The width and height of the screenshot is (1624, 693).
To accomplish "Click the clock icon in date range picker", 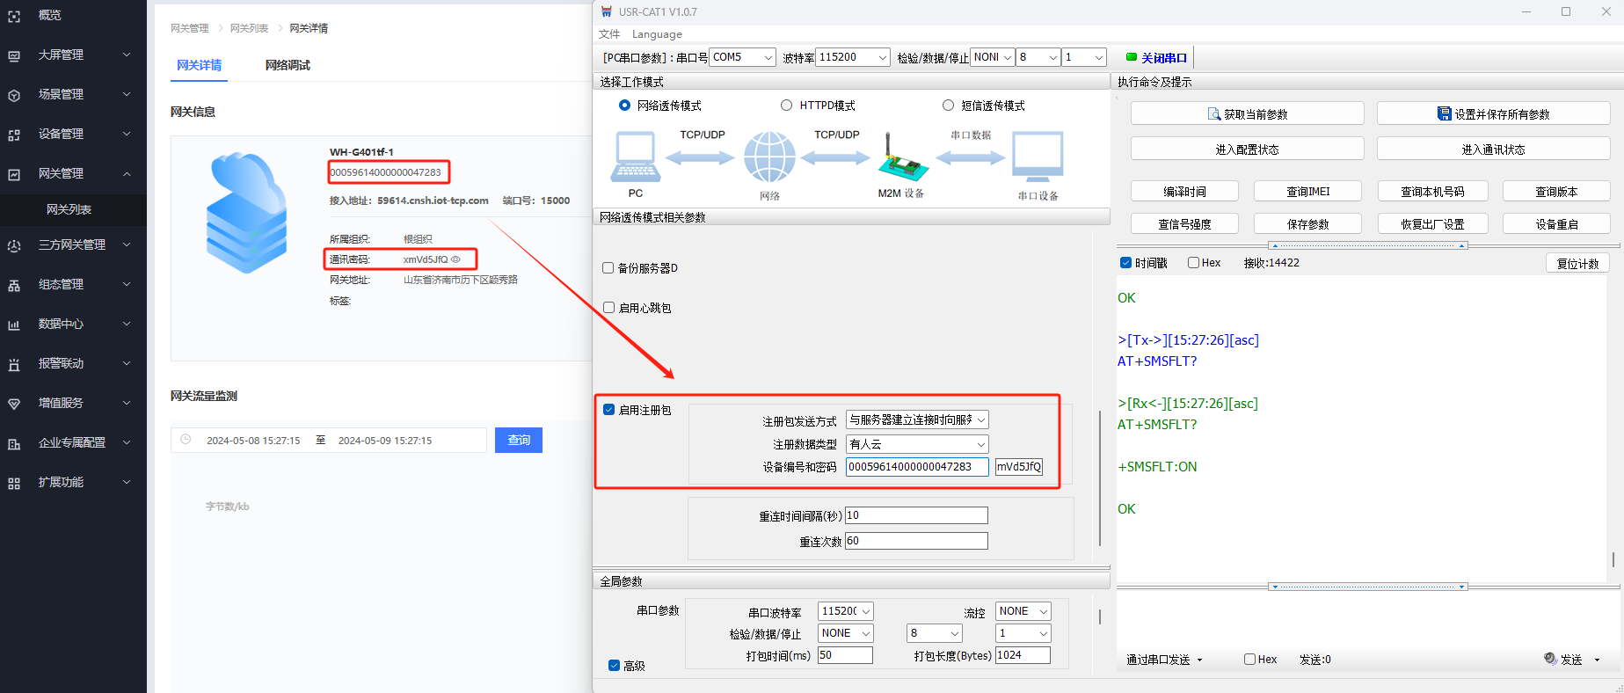I will [x=186, y=440].
